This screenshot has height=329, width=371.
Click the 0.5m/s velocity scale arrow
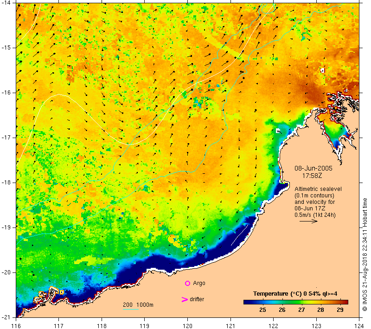point(308,221)
